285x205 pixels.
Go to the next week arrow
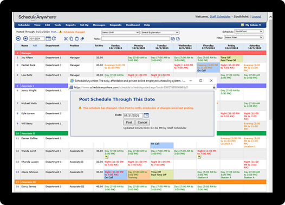point(25,39)
